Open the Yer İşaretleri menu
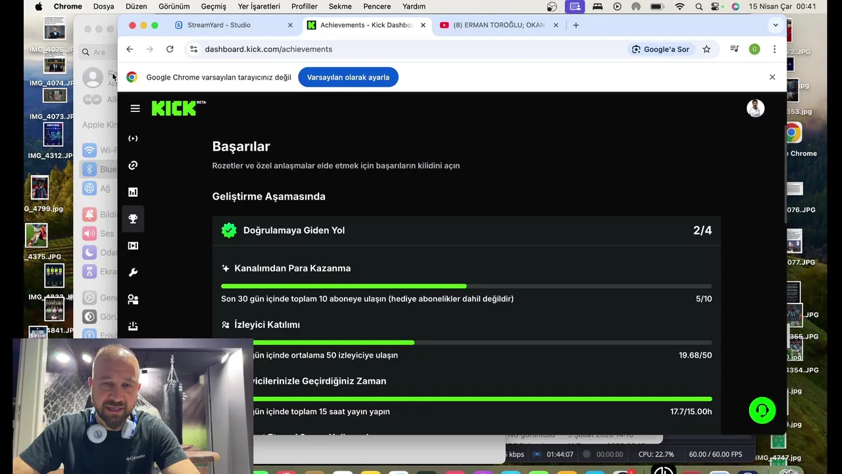 point(259,7)
